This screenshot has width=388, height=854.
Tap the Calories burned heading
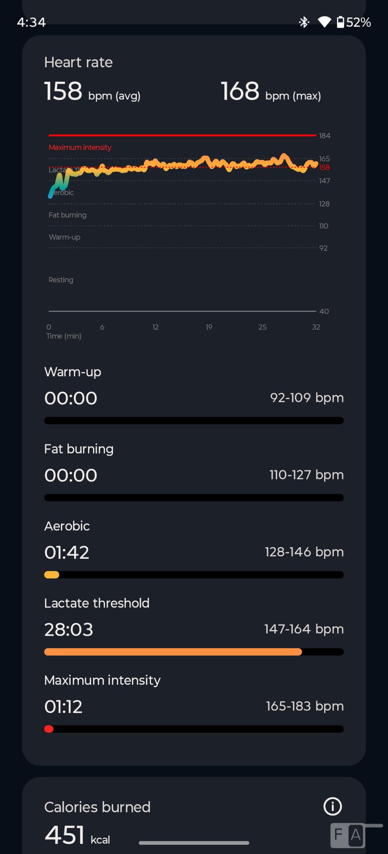tap(97, 807)
